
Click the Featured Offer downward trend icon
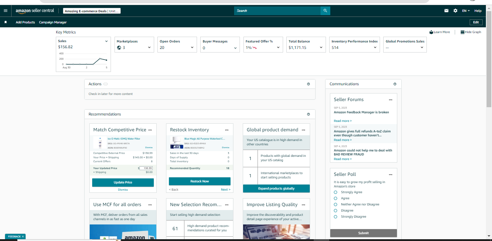[x=254, y=47]
